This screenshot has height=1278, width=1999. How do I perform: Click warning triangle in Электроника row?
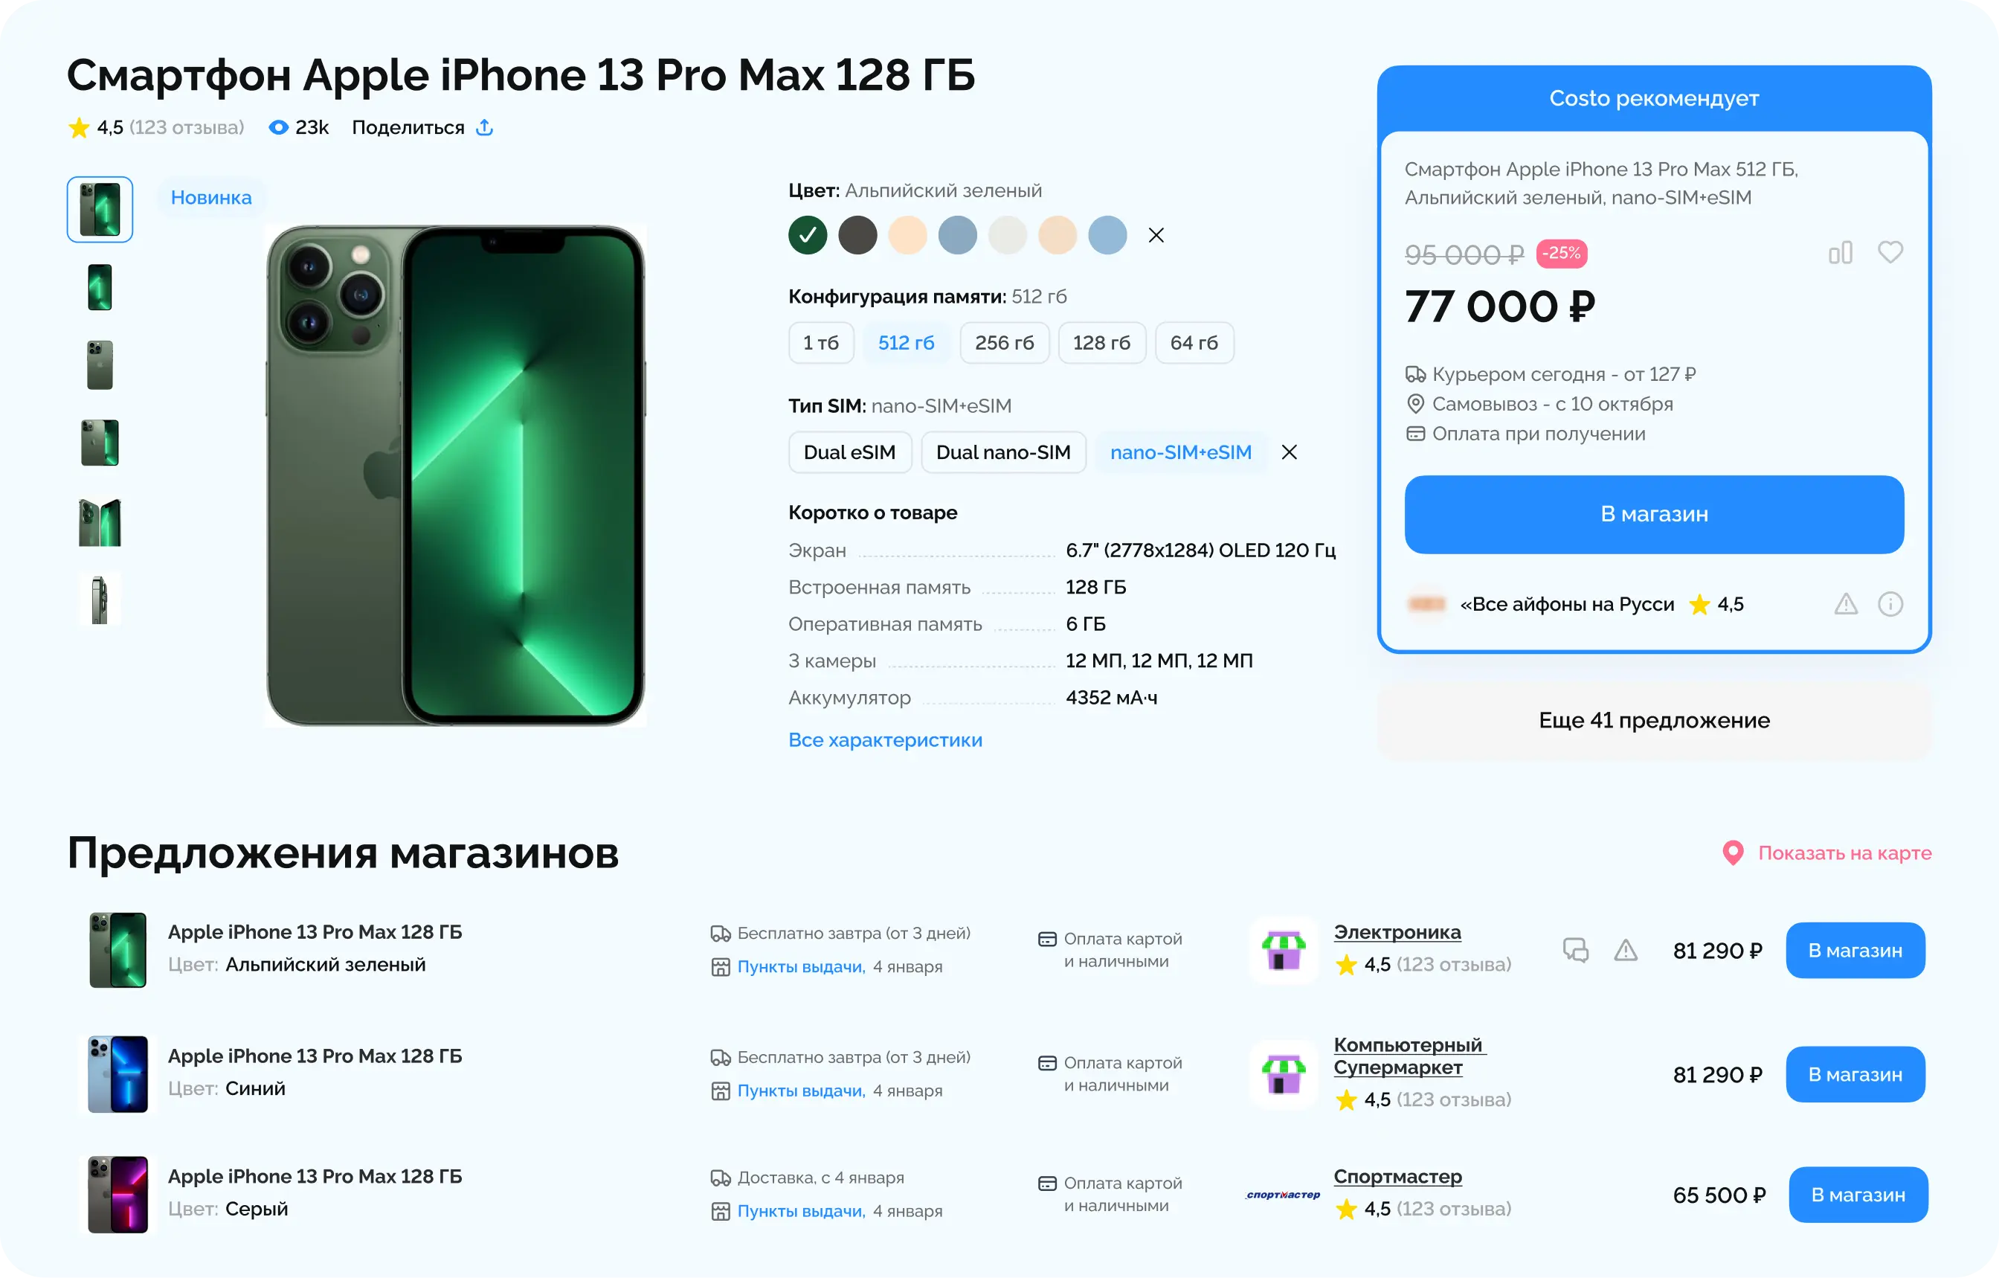coord(1626,950)
